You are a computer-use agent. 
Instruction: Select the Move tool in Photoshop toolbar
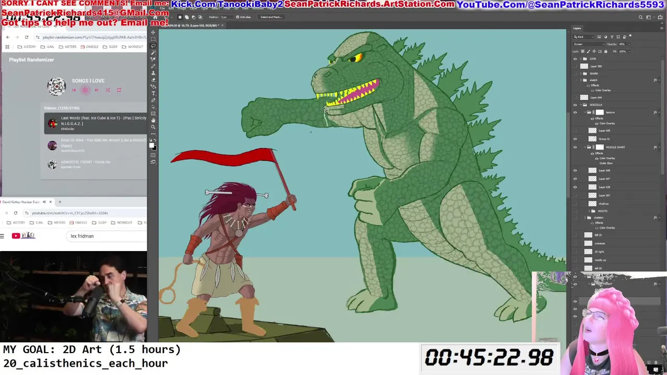153,32
